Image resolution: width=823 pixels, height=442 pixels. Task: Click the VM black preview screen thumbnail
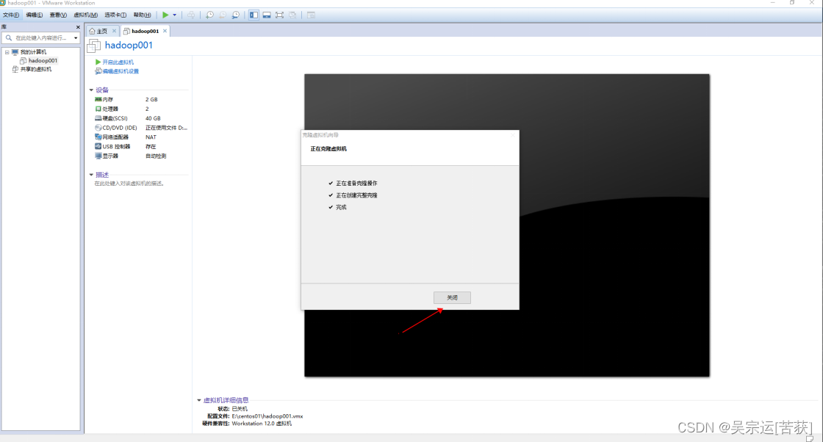click(506, 225)
